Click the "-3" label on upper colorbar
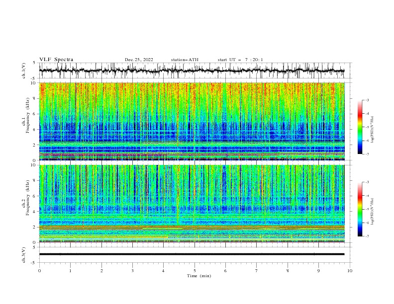Viewport: 394px width, 304px height. [367, 100]
